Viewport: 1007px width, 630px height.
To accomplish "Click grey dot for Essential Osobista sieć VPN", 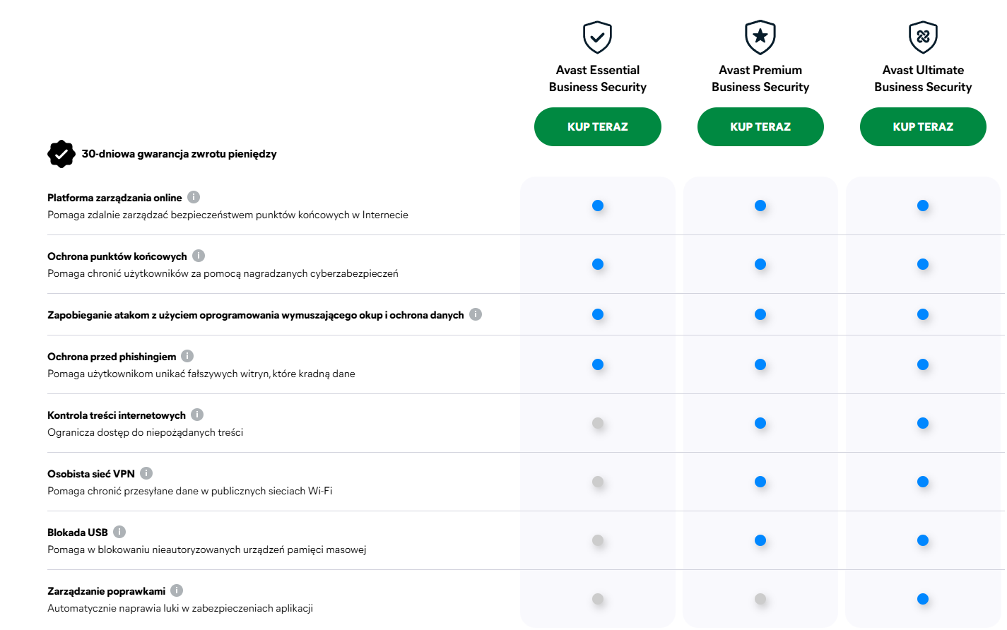I will point(598,482).
